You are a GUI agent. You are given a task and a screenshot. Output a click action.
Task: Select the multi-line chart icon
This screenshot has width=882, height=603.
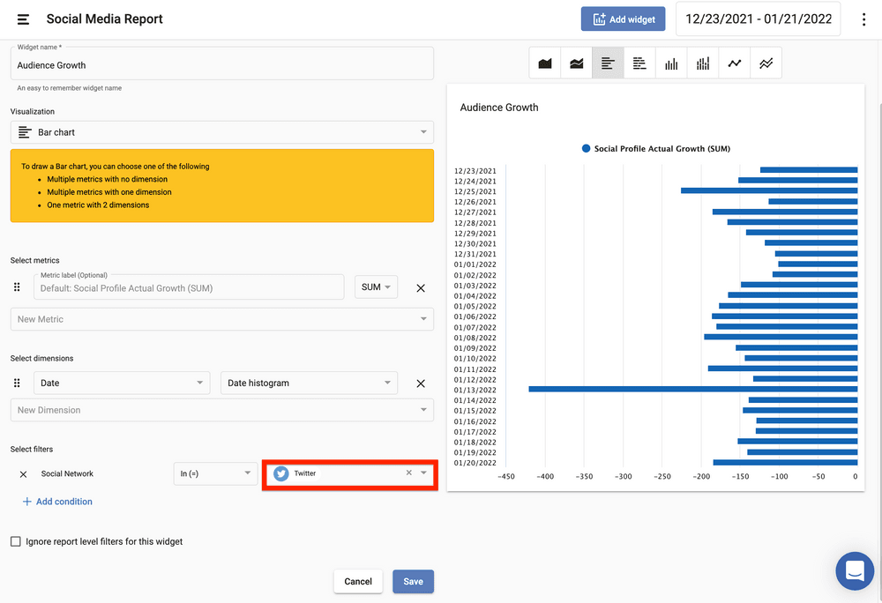point(766,63)
